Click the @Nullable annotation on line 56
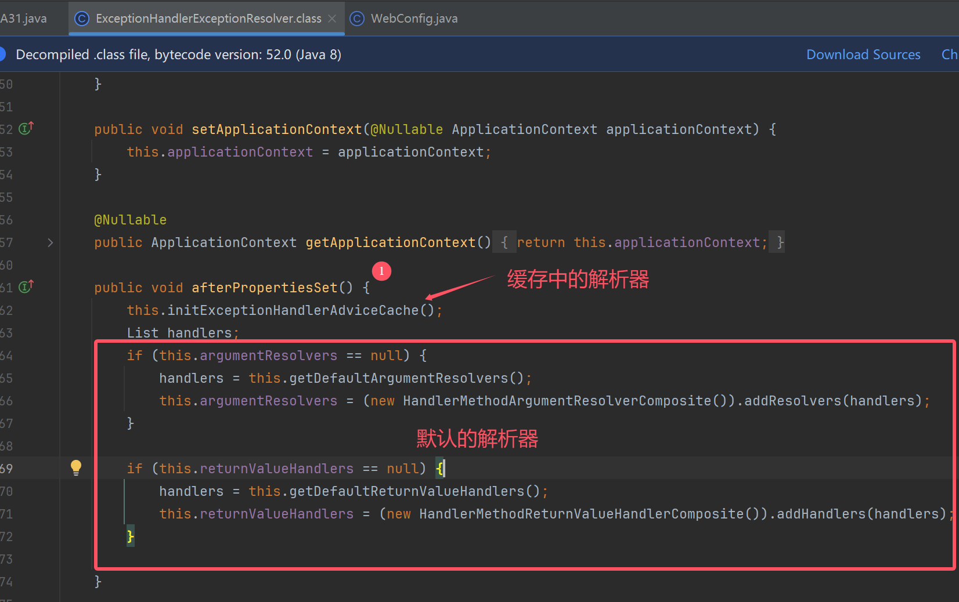Viewport: 959px width, 602px height. pyautogui.click(x=131, y=220)
